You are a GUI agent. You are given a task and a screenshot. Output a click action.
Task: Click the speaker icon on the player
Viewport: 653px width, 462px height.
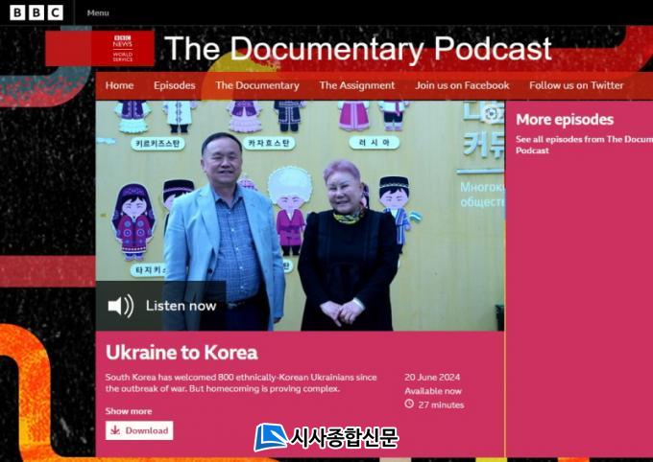pyautogui.click(x=120, y=306)
